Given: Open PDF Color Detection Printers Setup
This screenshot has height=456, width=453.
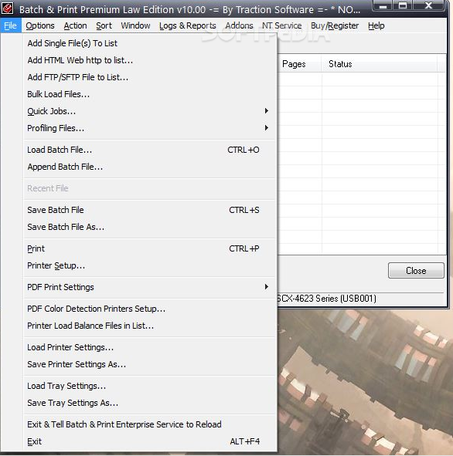Looking at the screenshot, I should pyautogui.click(x=150, y=309).
